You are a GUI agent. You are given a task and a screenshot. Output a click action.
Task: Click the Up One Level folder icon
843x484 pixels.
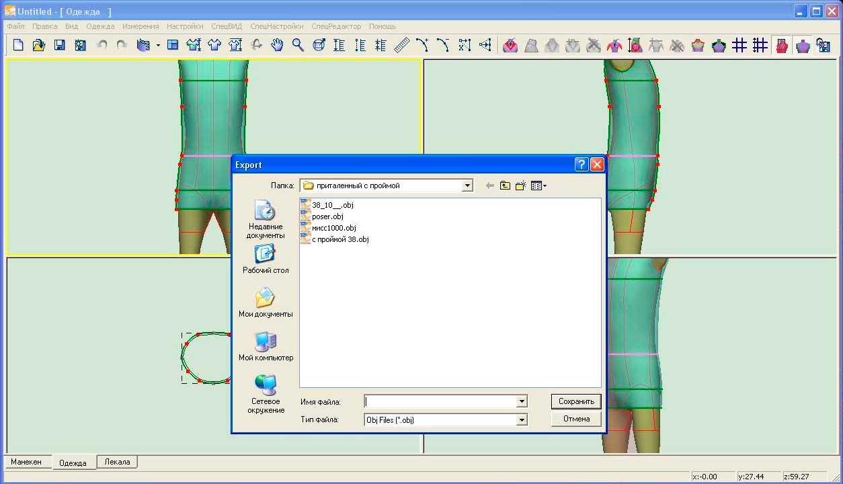point(505,186)
